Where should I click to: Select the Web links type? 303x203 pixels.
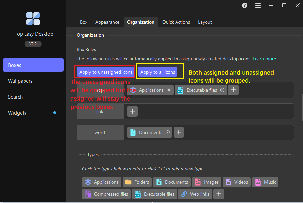195,194
